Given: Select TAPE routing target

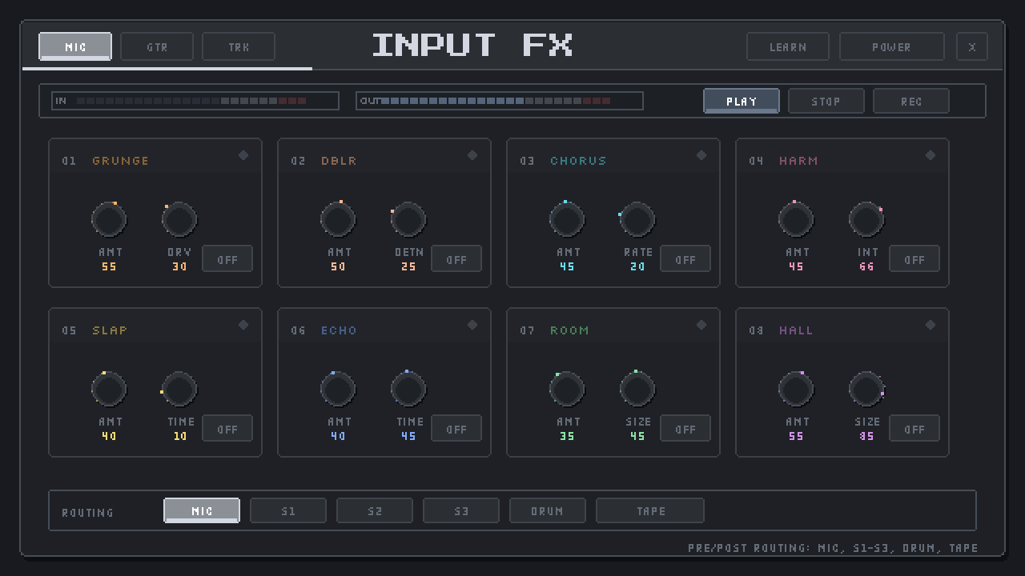Looking at the screenshot, I should point(650,510).
